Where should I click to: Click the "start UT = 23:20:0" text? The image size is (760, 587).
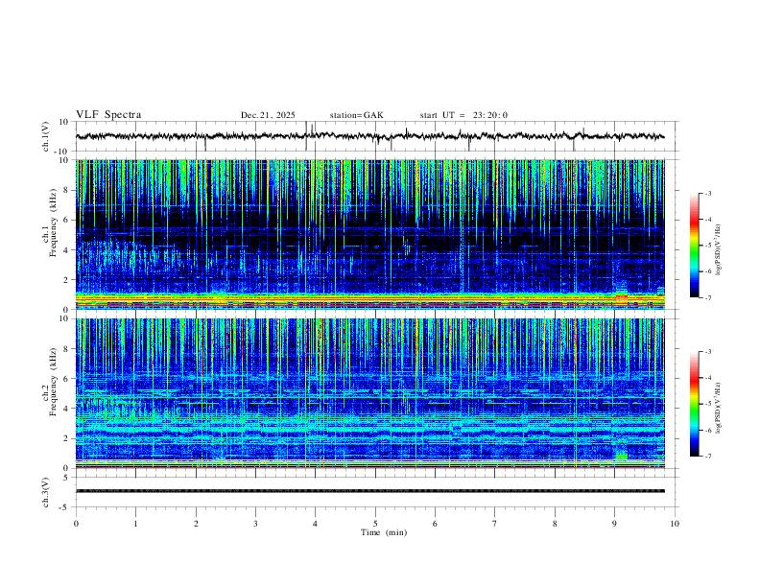tap(463, 115)
